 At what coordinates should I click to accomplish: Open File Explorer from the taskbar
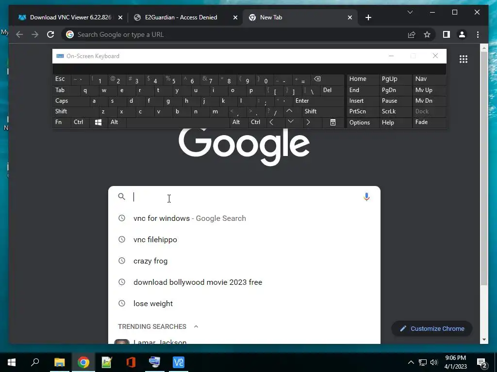pos(59,362)
